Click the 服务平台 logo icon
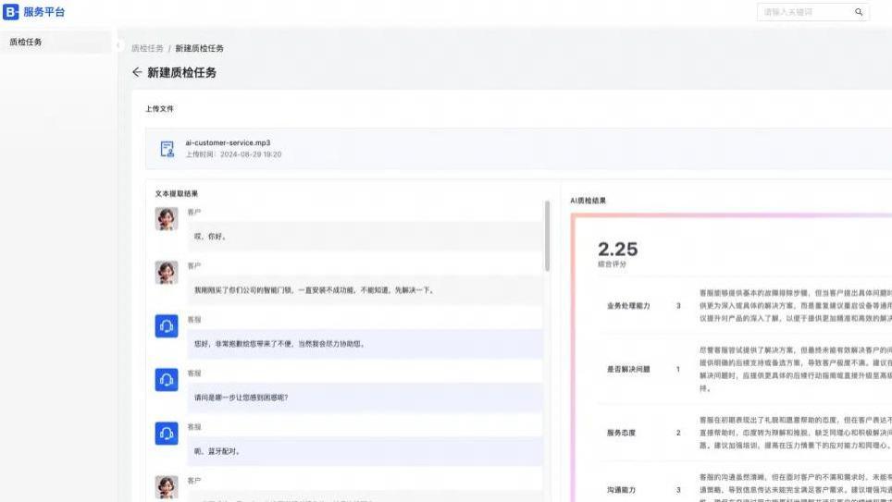Image resolution: width=892 pixels, height=502 pixels. tap(11, 11)
